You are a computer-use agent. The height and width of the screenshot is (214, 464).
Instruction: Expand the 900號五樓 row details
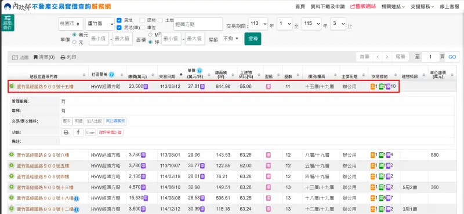tap(12, 165)
